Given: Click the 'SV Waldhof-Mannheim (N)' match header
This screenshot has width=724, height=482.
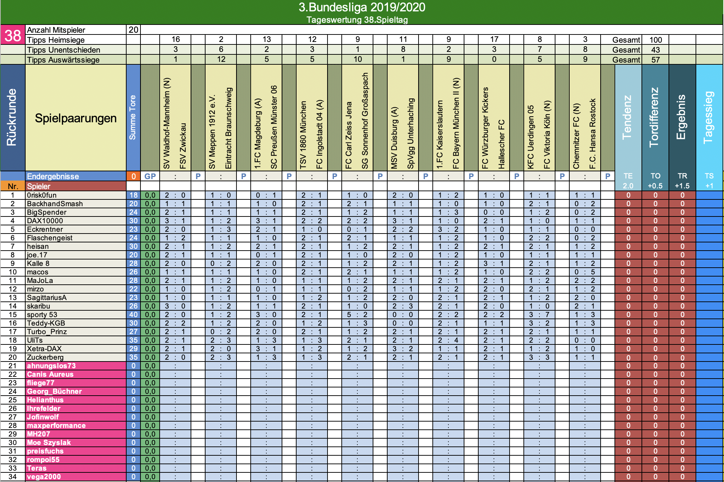Looking at the screenshot, I should 167,123.
